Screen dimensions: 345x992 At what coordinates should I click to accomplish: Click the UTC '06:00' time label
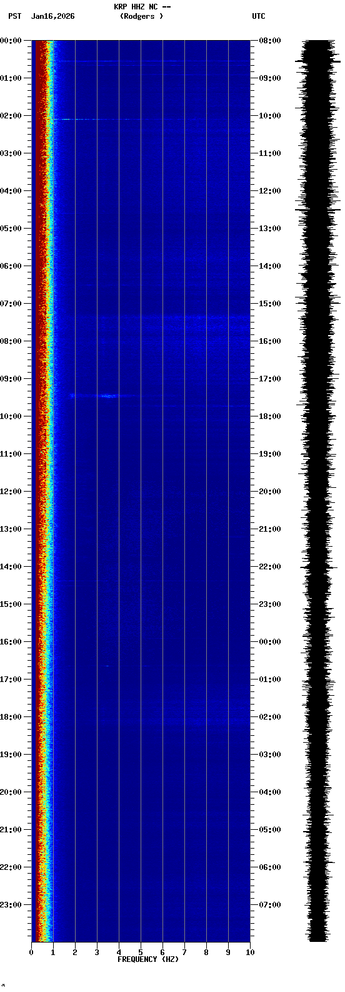270,867
